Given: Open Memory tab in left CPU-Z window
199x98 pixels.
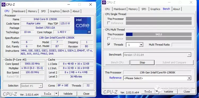Looking at the screenshot, I should click(x=32, y=11).
